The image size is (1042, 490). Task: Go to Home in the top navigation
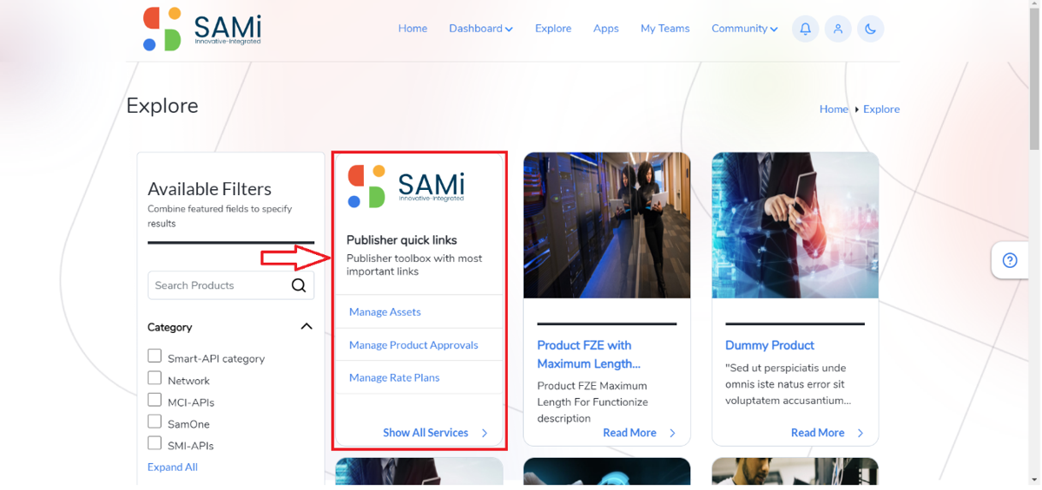[412, 29]
